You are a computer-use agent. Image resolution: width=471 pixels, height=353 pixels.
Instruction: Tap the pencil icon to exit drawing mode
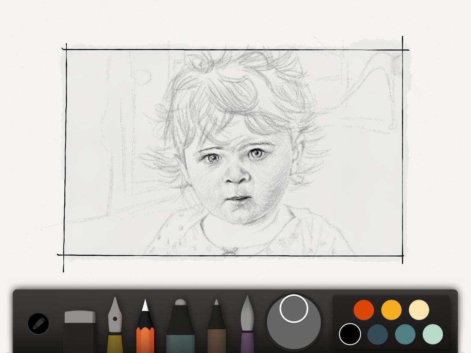click(x=38, y=324)
